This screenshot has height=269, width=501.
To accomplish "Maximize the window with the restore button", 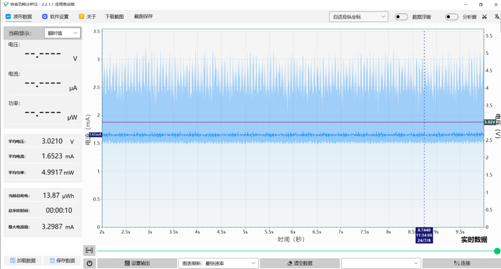I will pyautogui.click(x=481, y=4).
